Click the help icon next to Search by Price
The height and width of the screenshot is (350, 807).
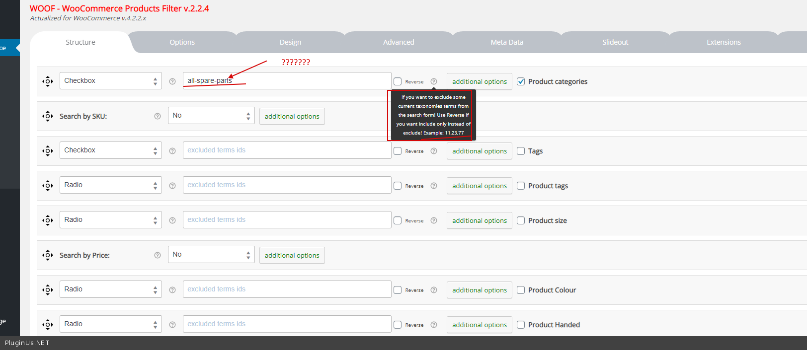[x=158, y=255]
